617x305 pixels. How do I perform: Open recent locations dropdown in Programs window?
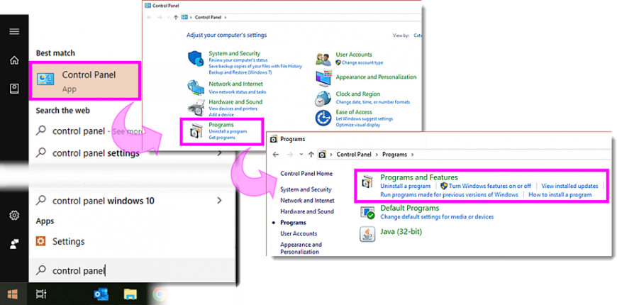[301, 155]
